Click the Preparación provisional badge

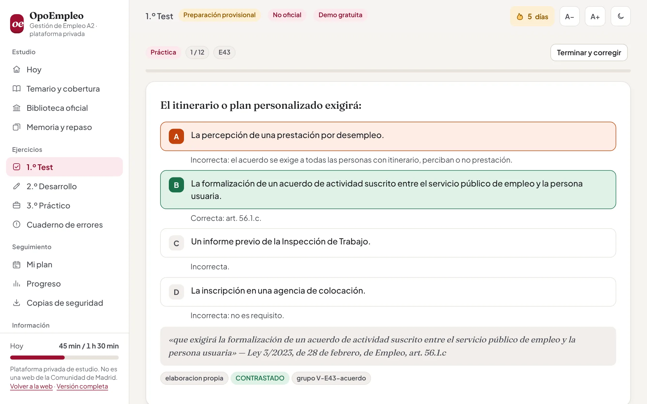pos(219,15)
